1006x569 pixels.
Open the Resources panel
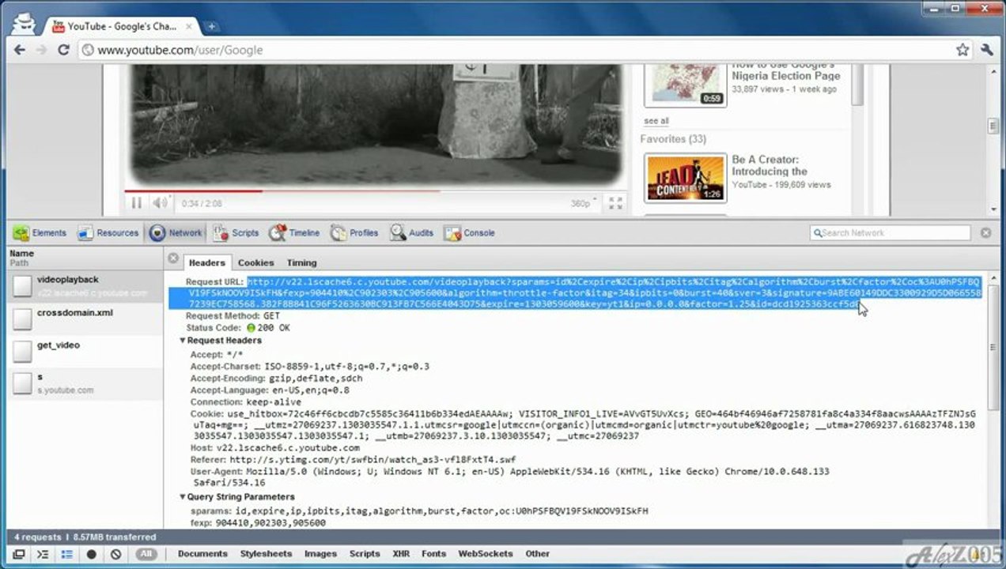pyautogui.click(x=108, y=233)
